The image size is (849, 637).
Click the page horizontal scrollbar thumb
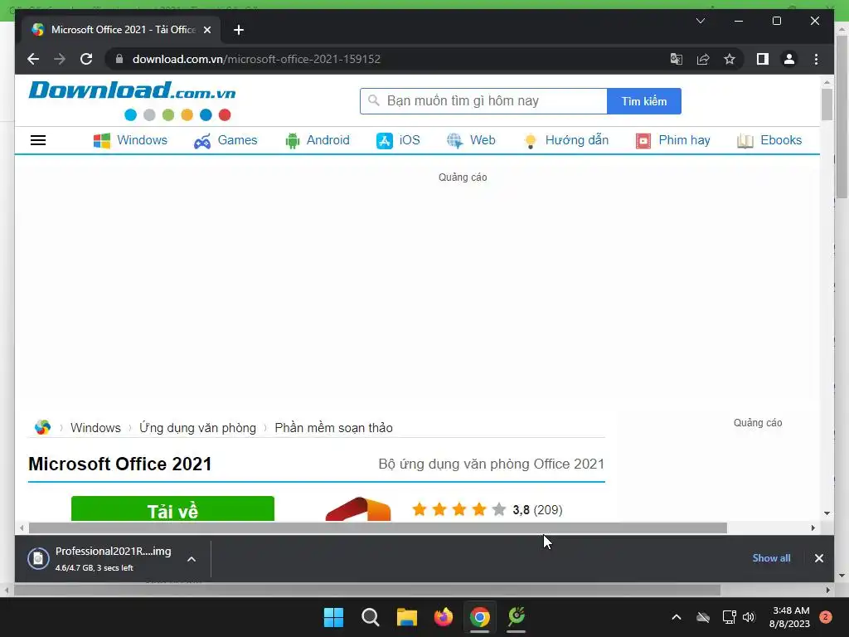tap(377, 528)
